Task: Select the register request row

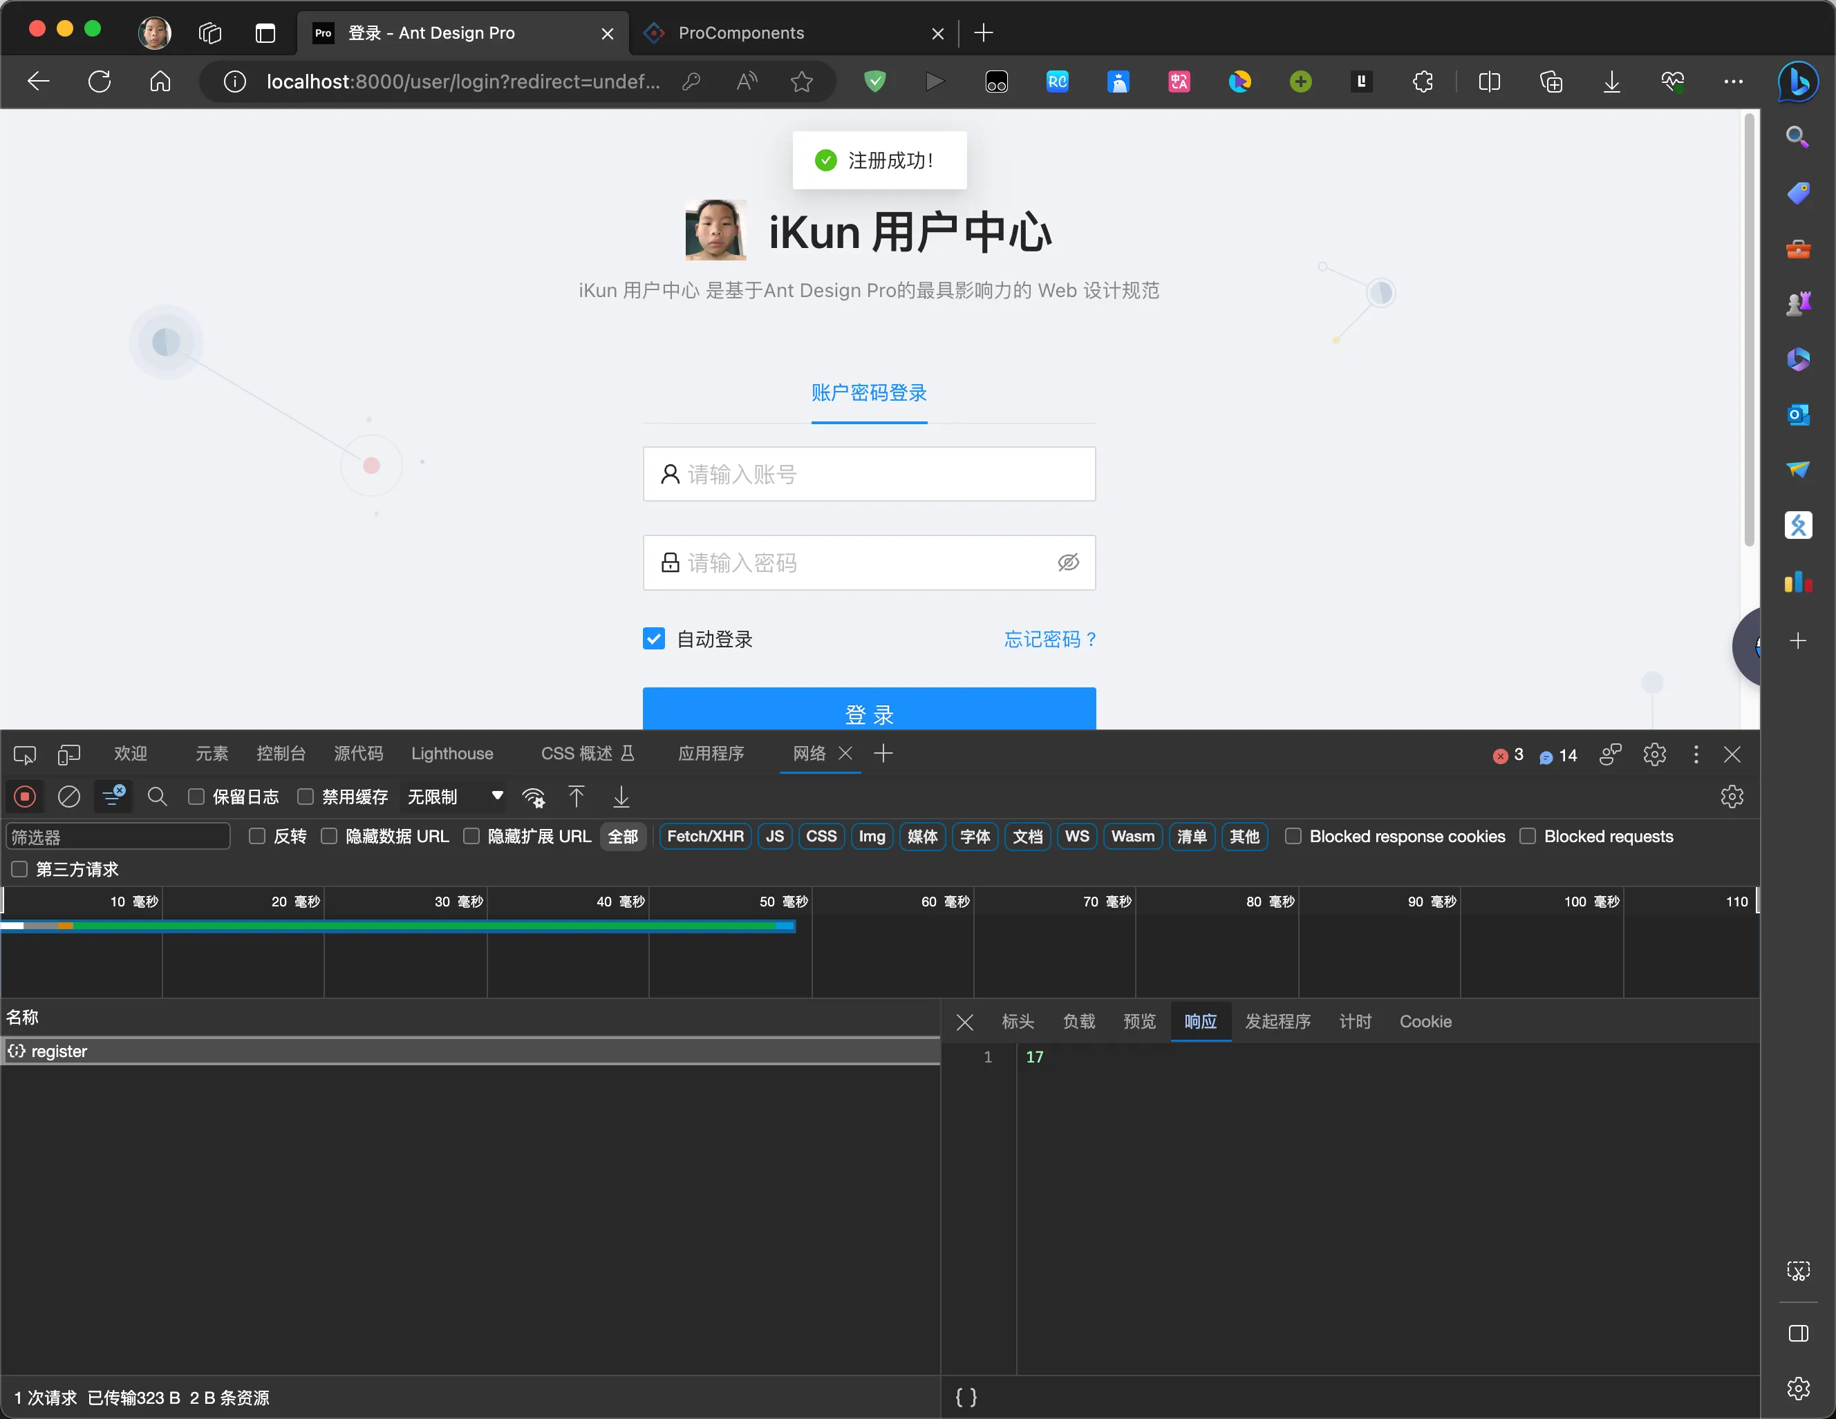Action: tap(470, 1051)
